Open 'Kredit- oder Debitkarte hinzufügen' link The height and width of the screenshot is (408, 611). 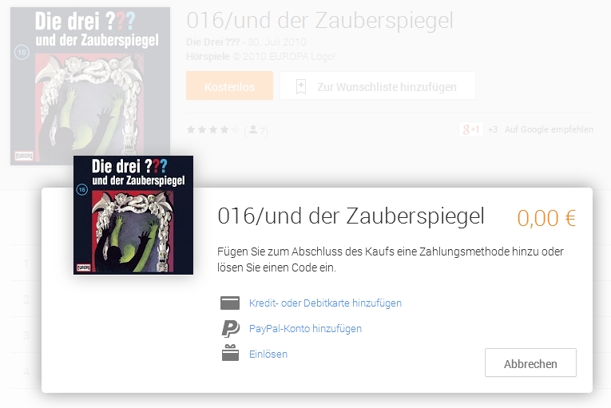325,303
